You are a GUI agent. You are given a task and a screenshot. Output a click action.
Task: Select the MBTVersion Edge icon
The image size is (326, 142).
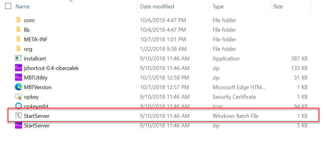(x=19, y=87)
